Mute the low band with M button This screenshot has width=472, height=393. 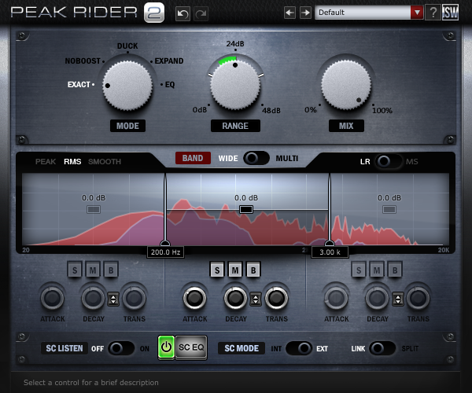(93, 270)
